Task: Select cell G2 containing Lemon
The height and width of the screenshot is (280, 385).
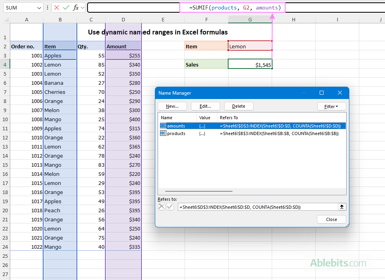Action: 250,46
